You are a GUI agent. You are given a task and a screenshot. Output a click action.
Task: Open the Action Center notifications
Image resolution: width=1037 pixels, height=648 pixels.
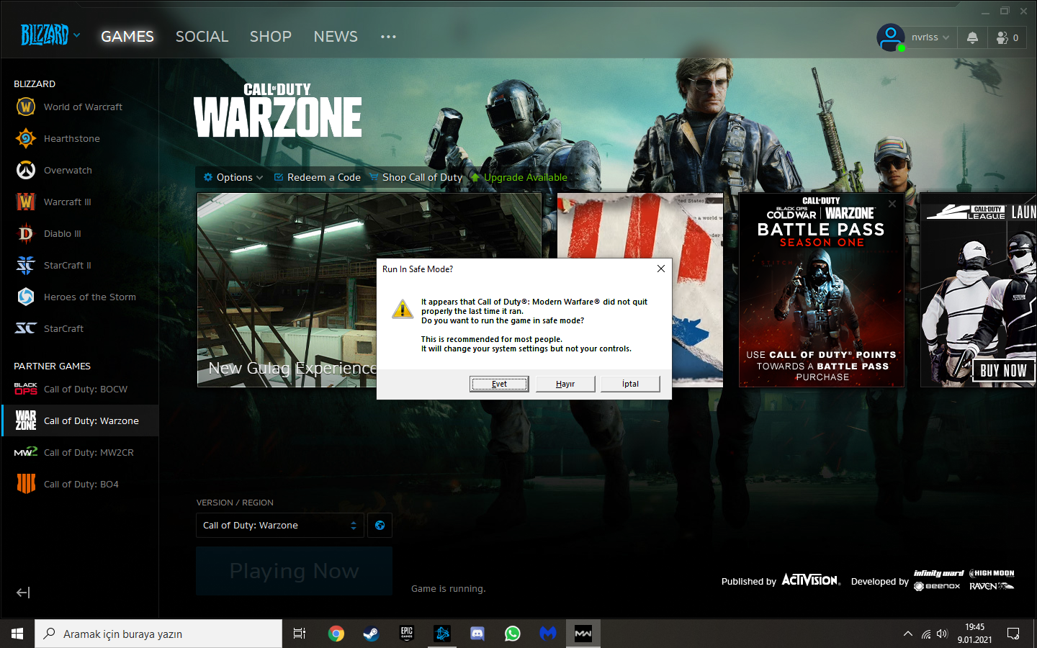tap(1013, 634)
